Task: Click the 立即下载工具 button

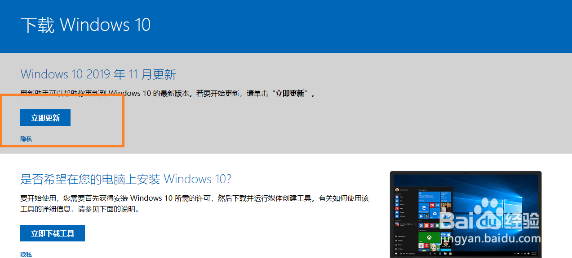Action: tap(53, 233)
